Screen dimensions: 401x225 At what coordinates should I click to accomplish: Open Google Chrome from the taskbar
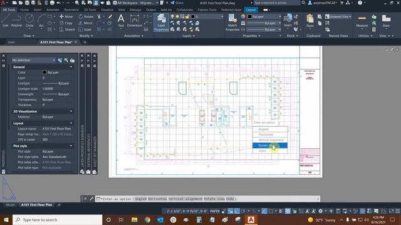[147, 219]
